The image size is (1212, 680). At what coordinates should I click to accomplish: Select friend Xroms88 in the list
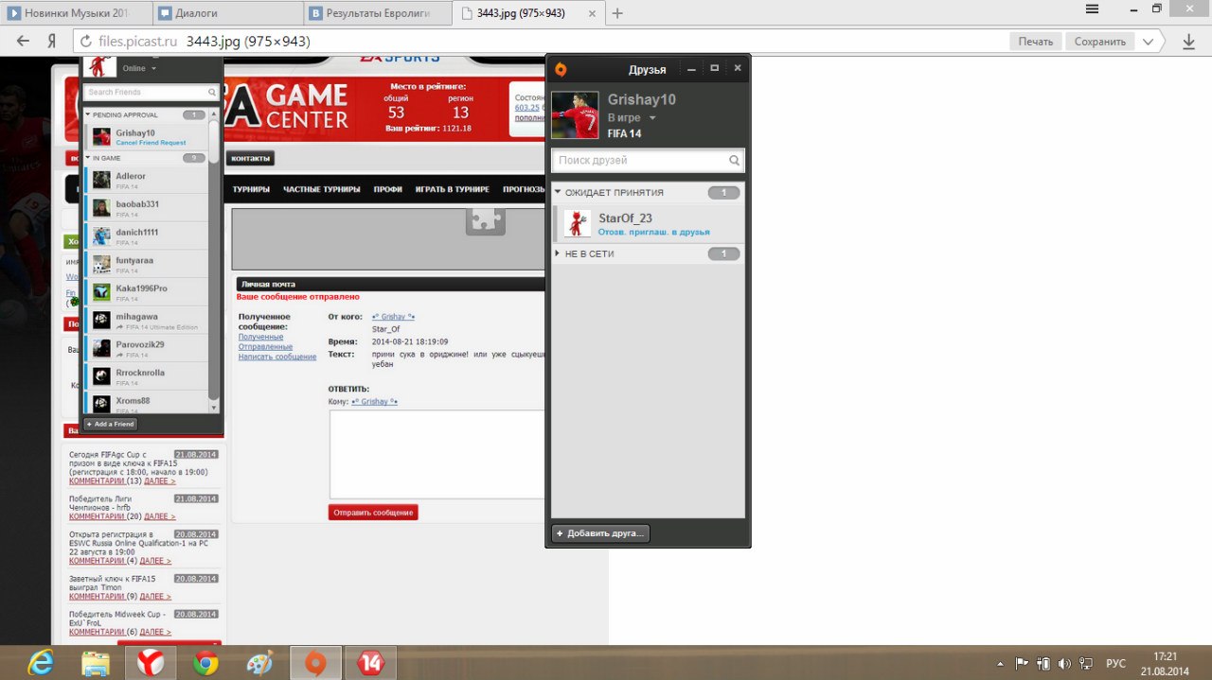[x=146, y=403]
